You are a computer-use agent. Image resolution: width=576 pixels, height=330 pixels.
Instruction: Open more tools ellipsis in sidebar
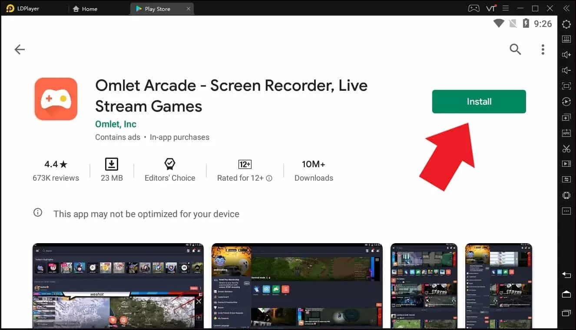coord(566,211)
